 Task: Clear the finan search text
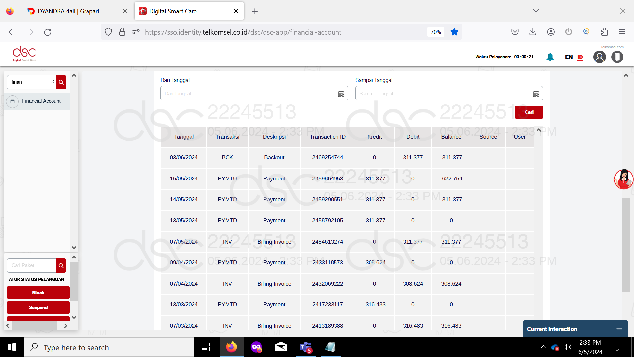click(x=53, y=82)
